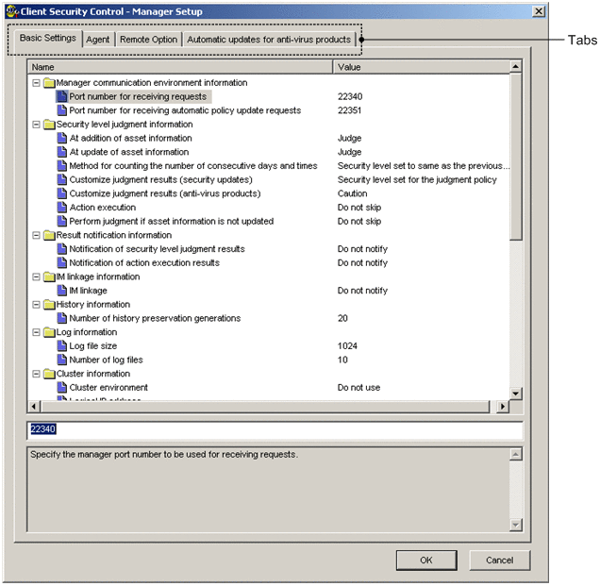
Task: Select the Caution value
Action: [x=352, y=193]
